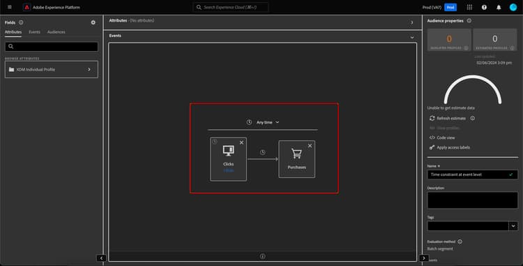Click the Prod (VA7) sandbox label
Viewport: 523px width, 266px height.
432,7
